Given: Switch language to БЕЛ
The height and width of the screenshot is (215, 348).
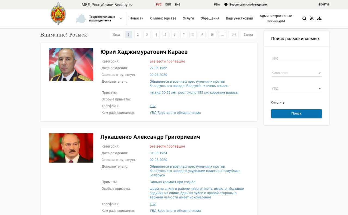Looking at the screenshot, I should 168,5.
